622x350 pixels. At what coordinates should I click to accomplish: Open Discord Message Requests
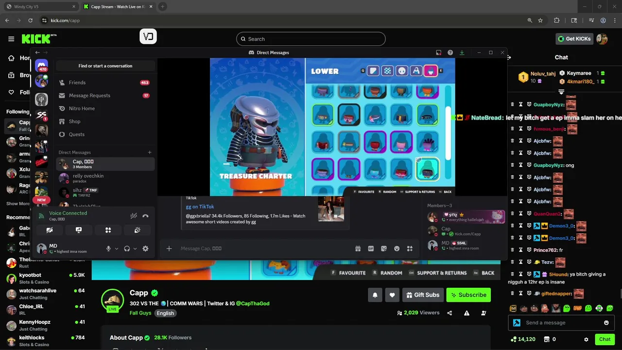[x=105, y=95]
